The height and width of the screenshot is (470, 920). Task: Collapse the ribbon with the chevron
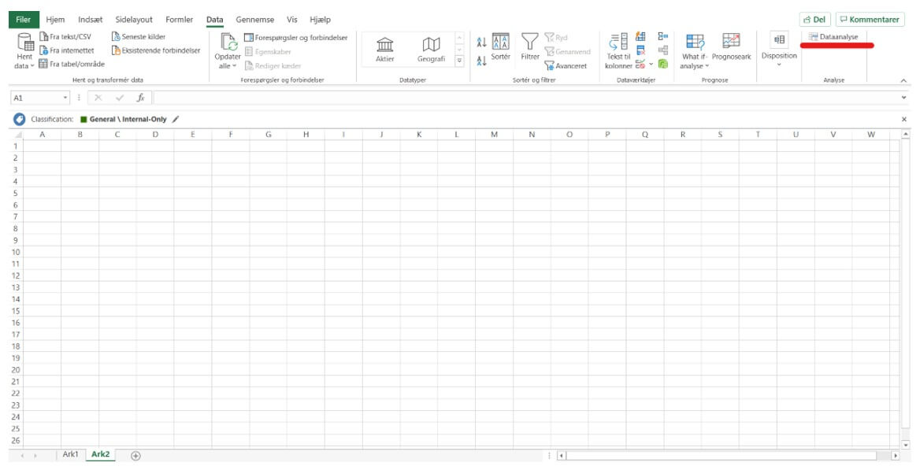903,80
